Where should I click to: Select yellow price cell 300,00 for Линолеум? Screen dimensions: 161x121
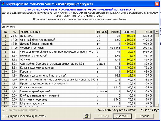(128, 36)
